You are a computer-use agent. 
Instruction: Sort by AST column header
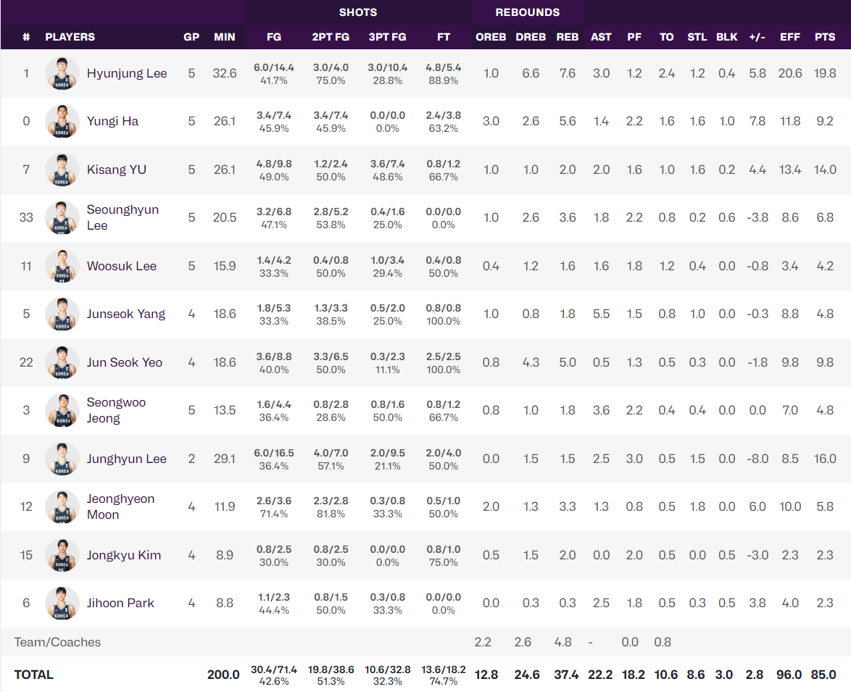[601, 37]
